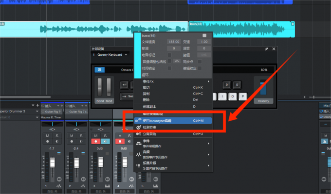Click the 文件速度 158.00 tempo field
Image resolution: width=331 pixels, height=194 pixels.
[174, 42]
